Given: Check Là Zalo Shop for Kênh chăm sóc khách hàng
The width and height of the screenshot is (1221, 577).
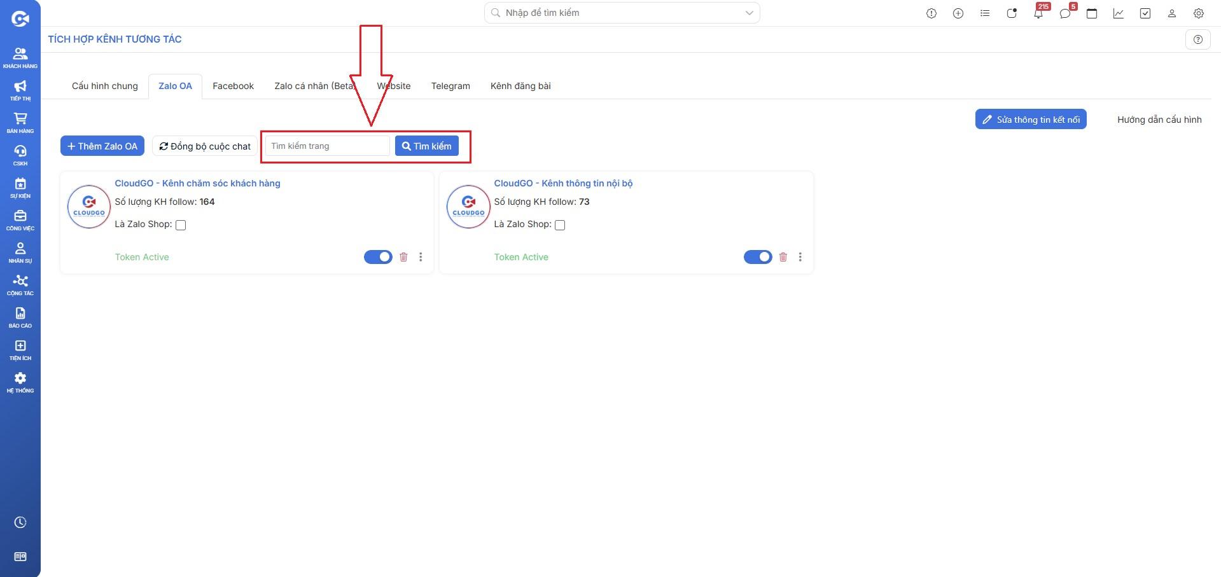Looking at the screenshot, I should pyautogui.click(x=181, y=225).
